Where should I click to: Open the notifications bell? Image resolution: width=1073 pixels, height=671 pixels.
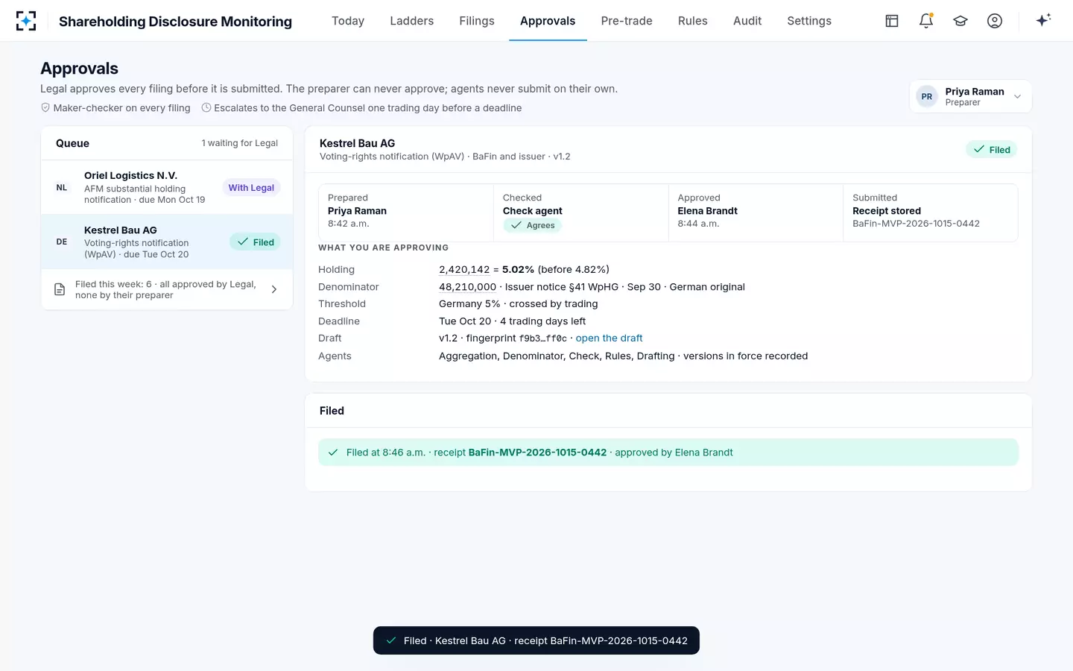(926, 21)
